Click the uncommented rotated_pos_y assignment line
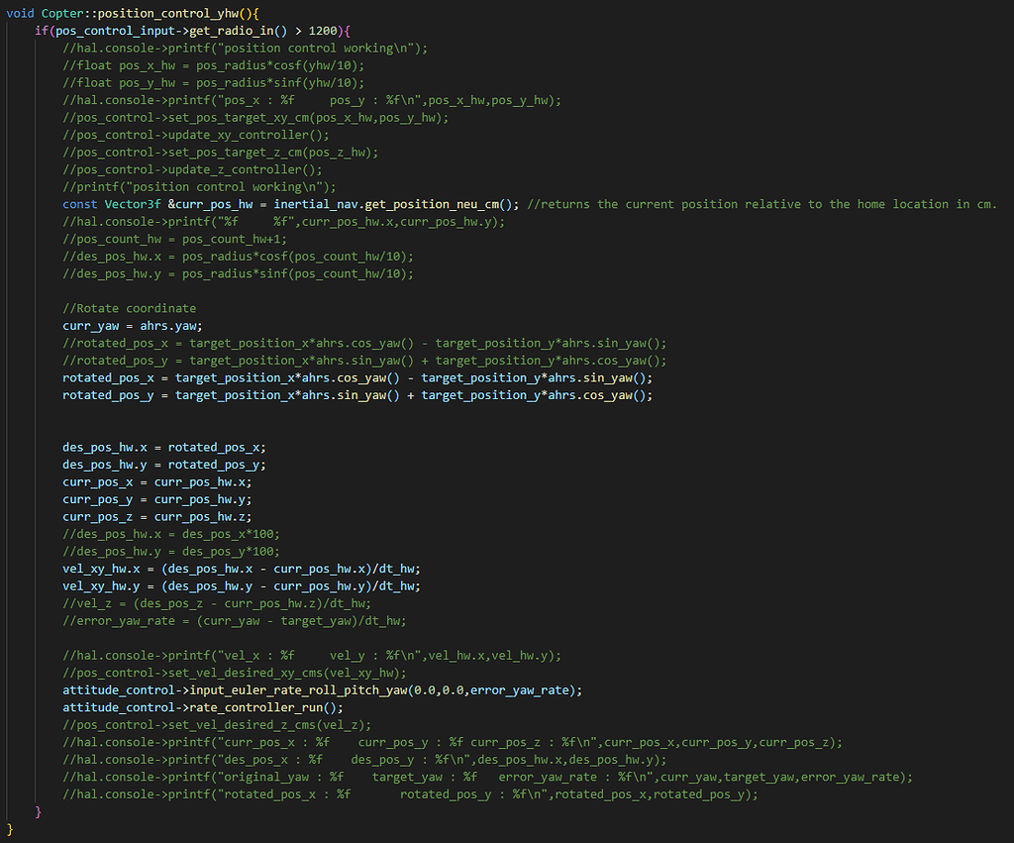The width and height of the screenshot is (1014, 843). pos(356,395)
